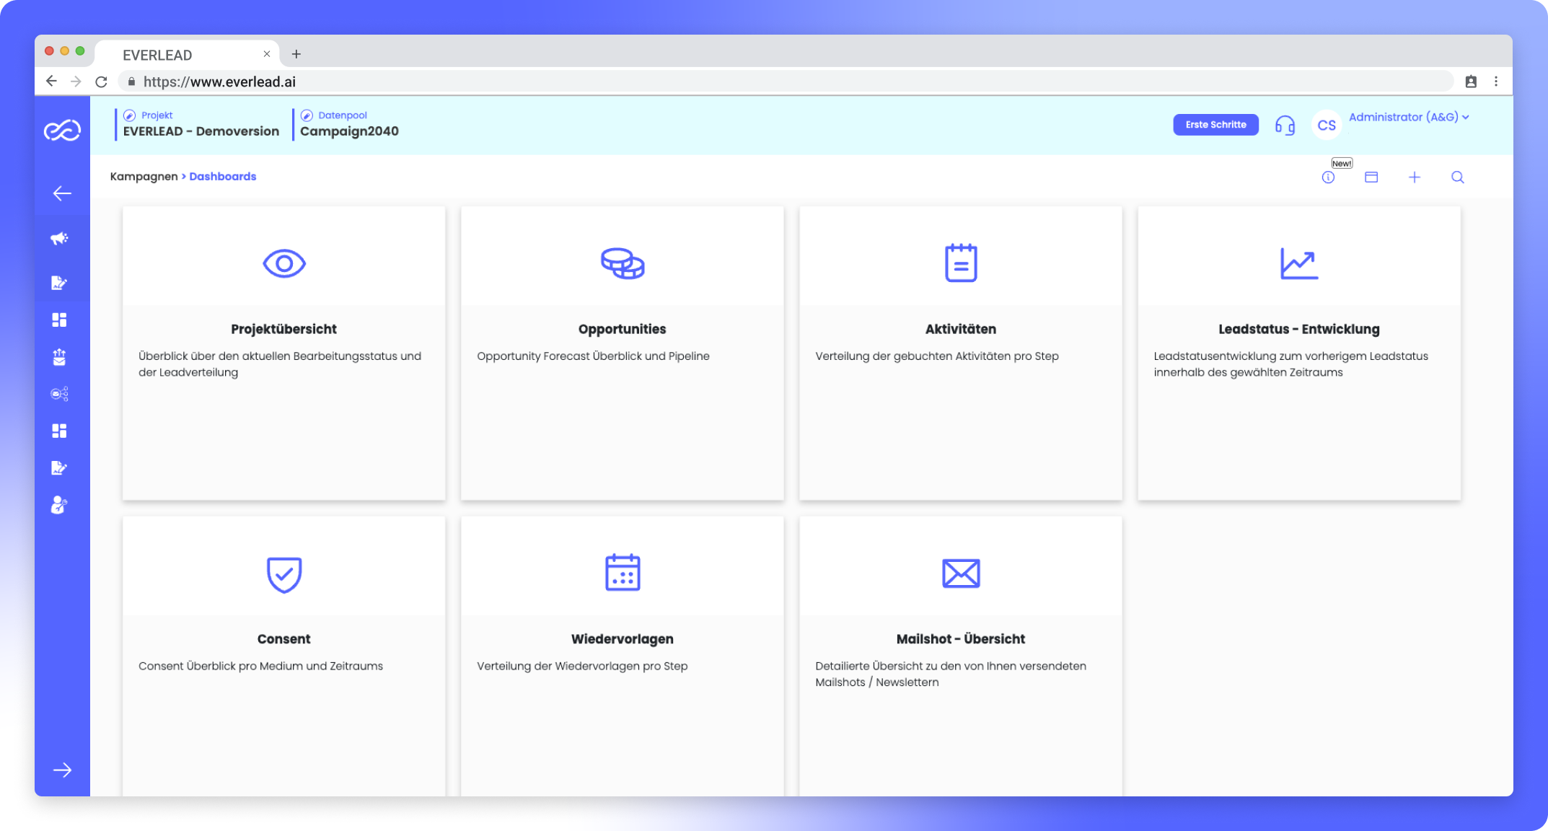Select the campaigns megaphone icon in the sidebar
Screen dimensions: 1548x831
click(61, 238)
